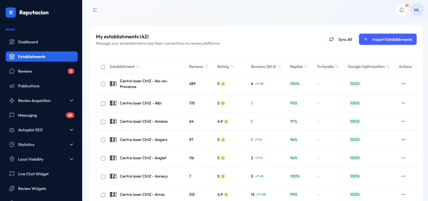Screen dimensions: 428x201
Task: Click the Reviews 5 count badge
Action: tap(71, 71)
